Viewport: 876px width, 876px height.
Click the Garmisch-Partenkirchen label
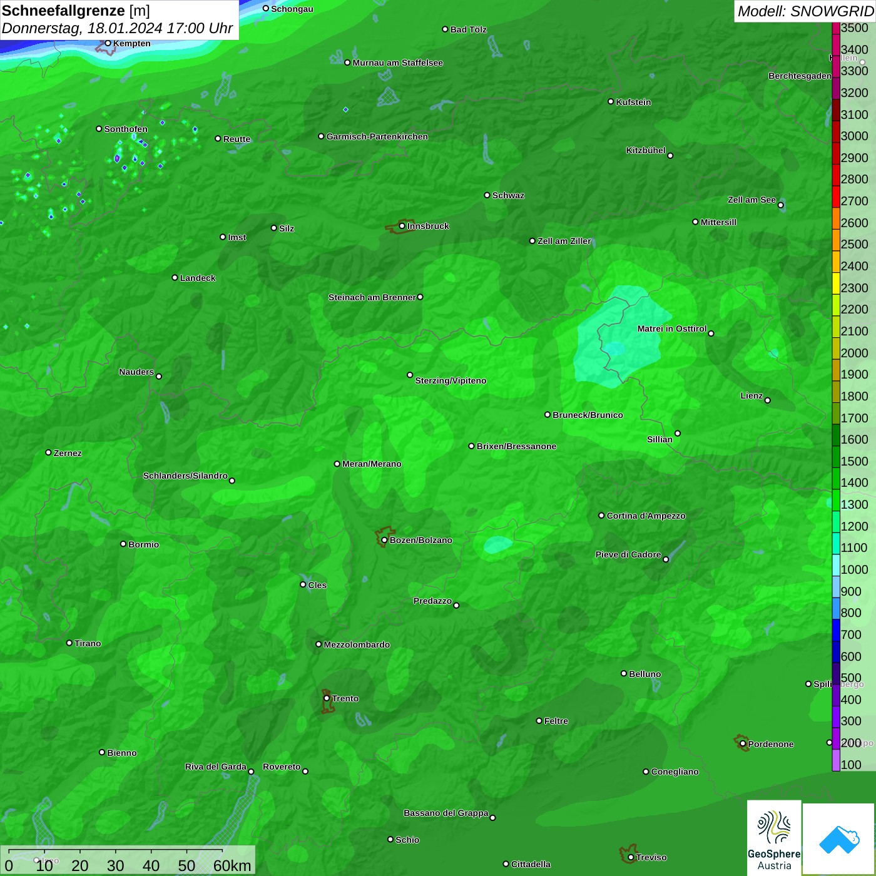pyautogui.click(x=377, y=136)
